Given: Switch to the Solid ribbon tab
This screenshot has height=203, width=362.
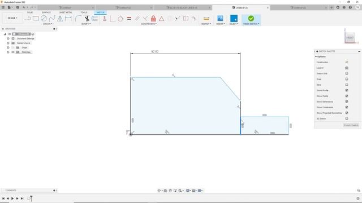Looking at the screenshot, I should 30,12.
